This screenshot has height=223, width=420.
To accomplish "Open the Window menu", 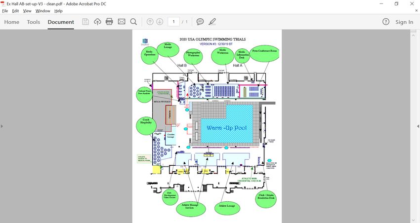I will [x=43, y=11].
